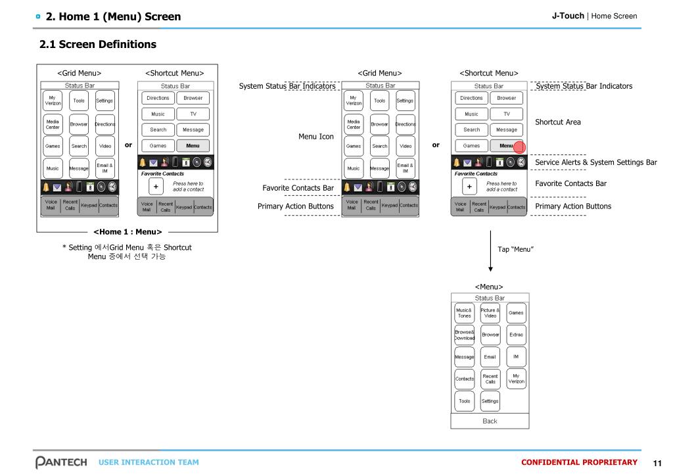The image size is (673, 476).
Task: Click the '<Home 1 : Menu>' caption
Action: pos(128,232)
